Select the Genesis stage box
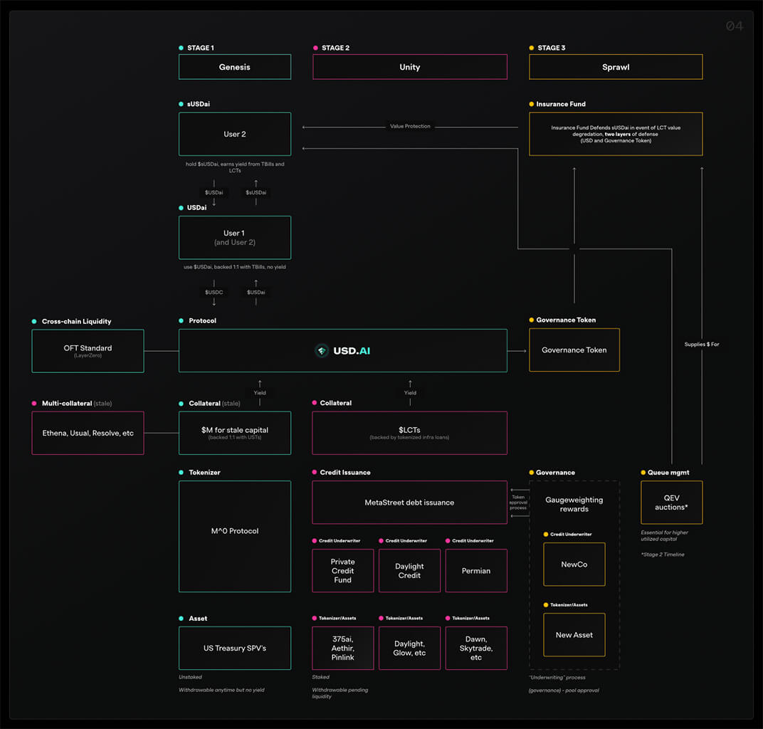The image size is (763, 729). pos(235,67)
